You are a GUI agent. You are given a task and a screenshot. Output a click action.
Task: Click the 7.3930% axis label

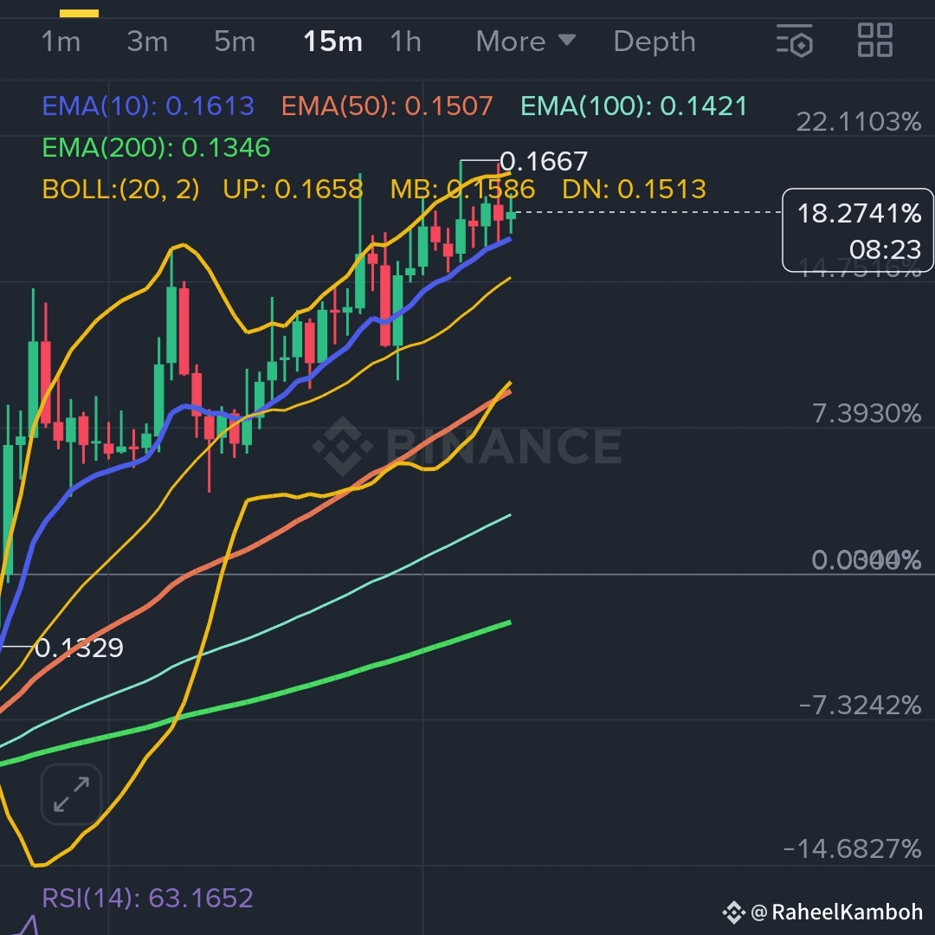coord(867,414)
